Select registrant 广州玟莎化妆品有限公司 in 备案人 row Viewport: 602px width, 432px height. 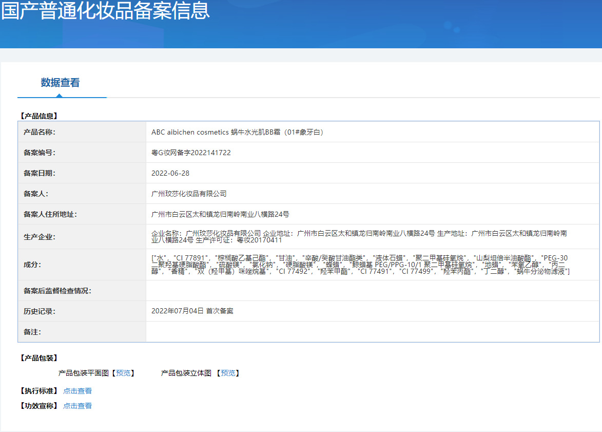point(189,194)
